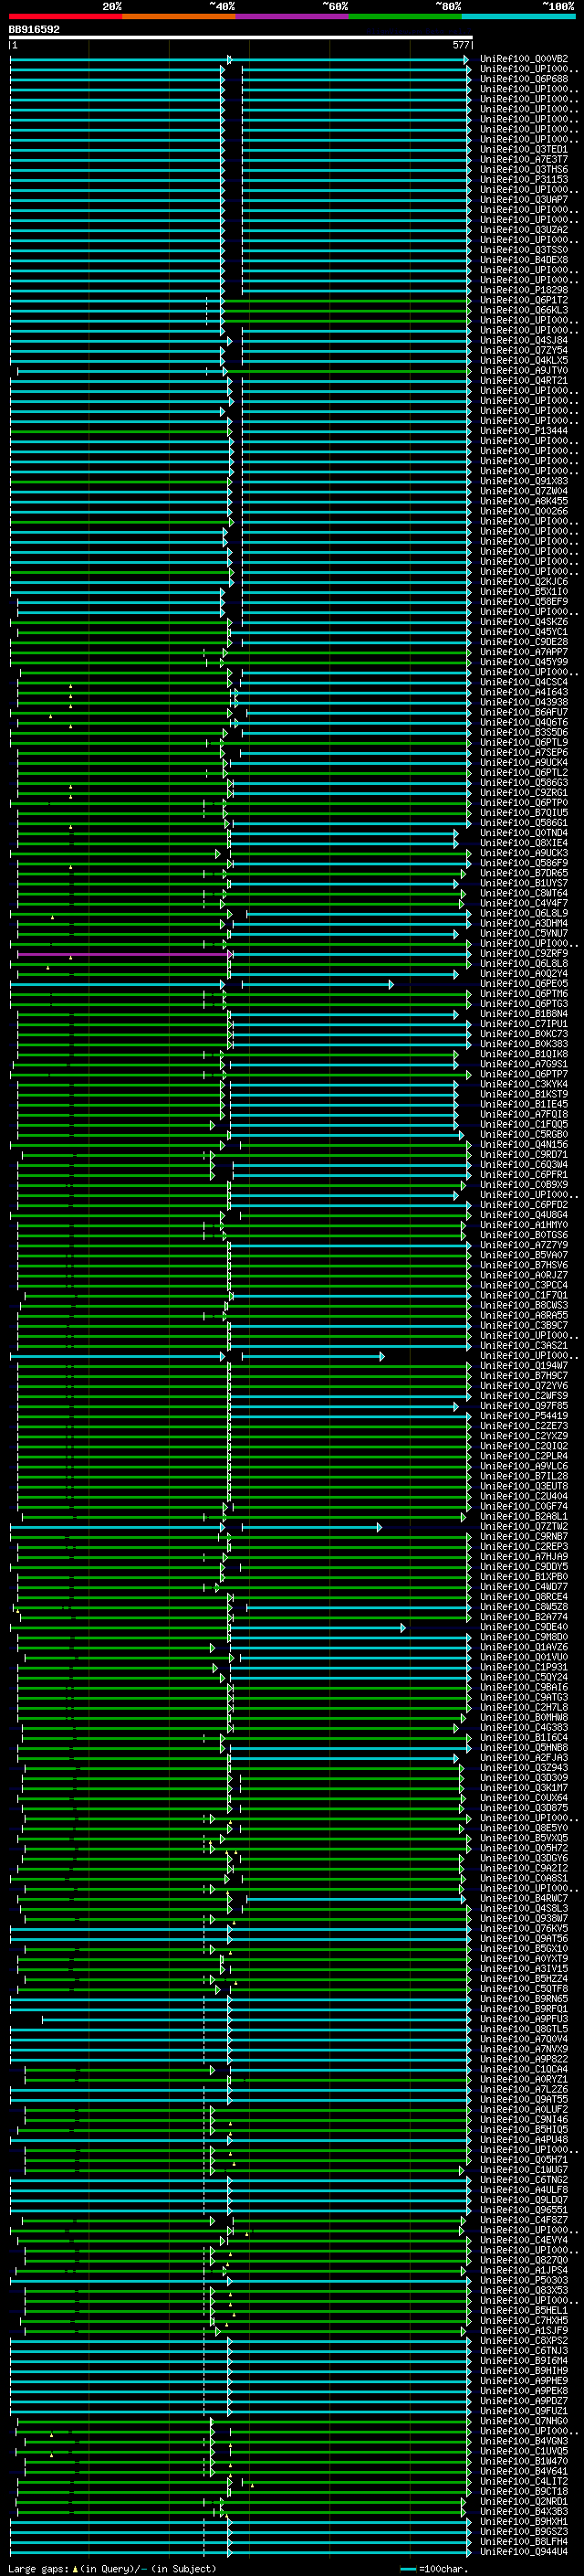Select hit label UniRef100_Q2NRD1

(524, 2502)
